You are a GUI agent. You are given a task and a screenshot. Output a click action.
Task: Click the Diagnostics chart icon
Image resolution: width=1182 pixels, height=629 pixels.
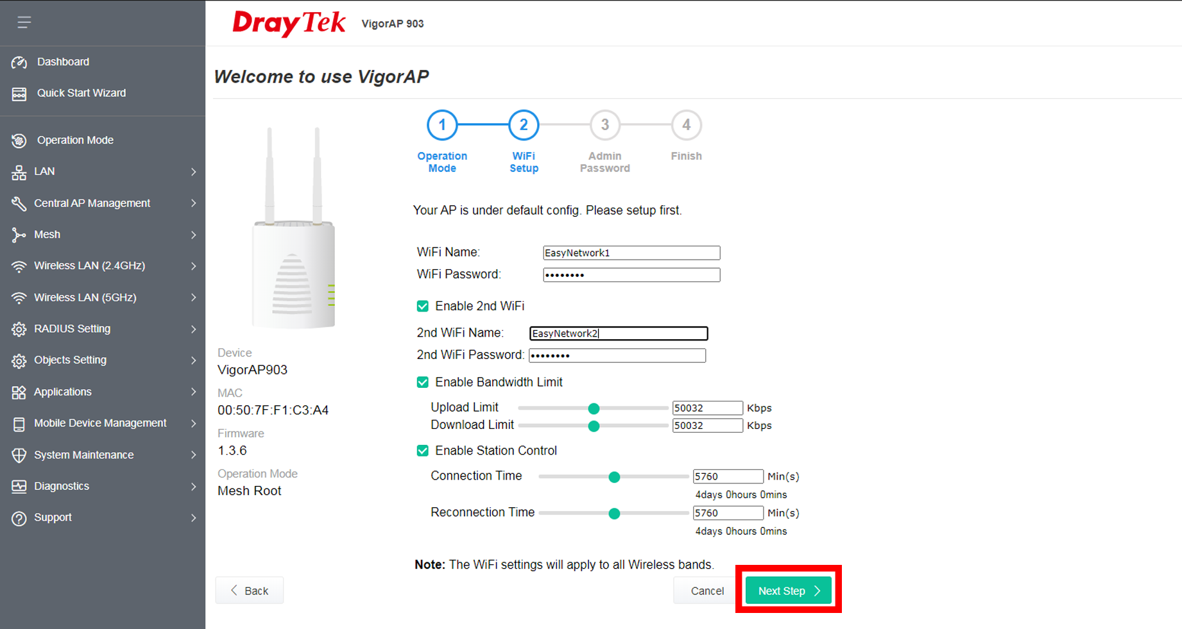[19, 487]
